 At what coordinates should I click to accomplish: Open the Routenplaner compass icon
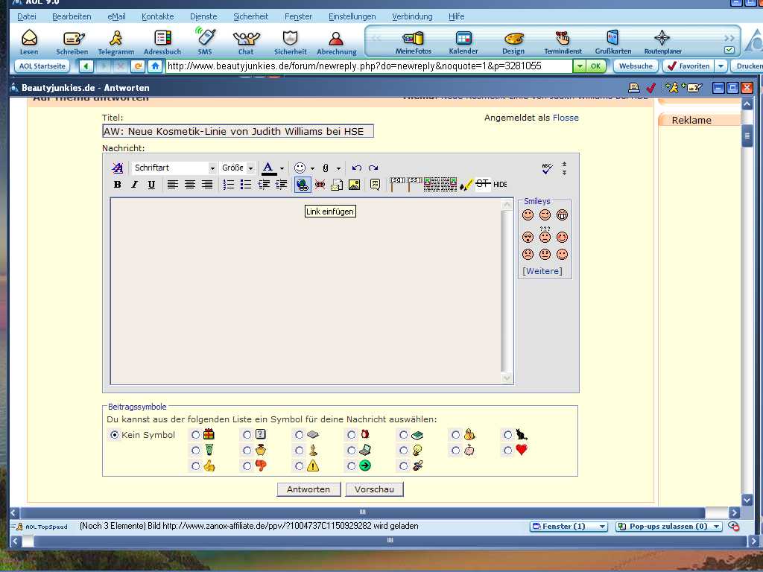click(662, 42)
